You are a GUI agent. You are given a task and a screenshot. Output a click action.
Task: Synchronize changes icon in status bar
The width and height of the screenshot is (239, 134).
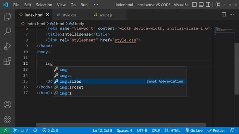[35, 130]
